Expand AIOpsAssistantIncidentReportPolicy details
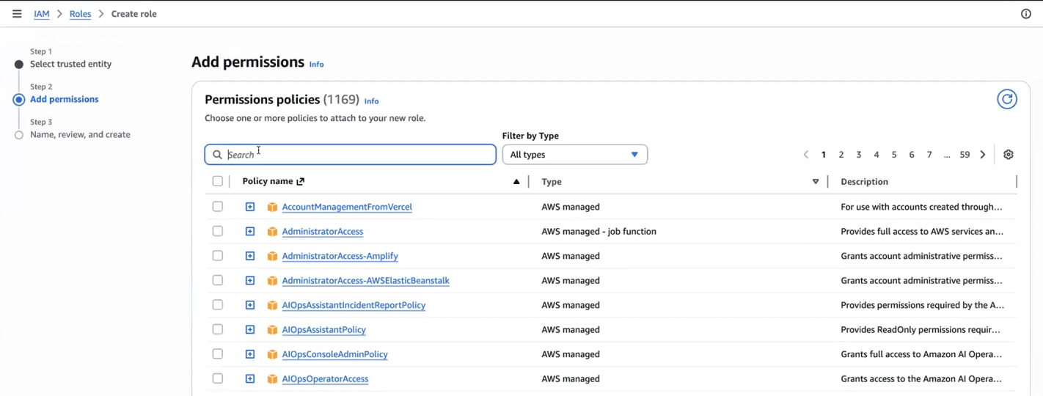 coord(250,305)
